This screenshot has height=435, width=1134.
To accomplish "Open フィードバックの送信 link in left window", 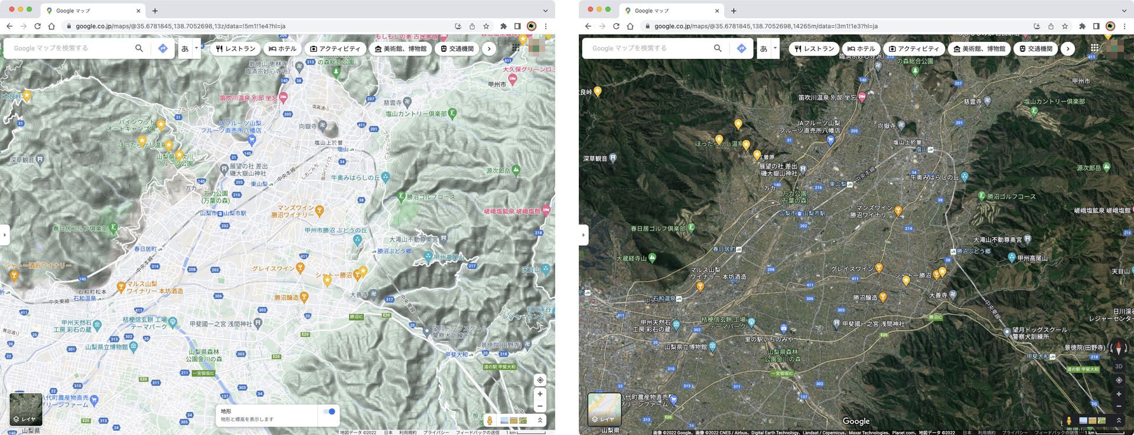I will click(478, 432).
